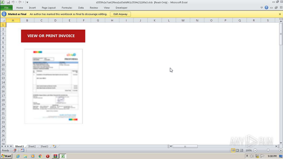Switch to Page Break Preview view
The width and height of the screenshot is (283, 159).
click(241, 150)
